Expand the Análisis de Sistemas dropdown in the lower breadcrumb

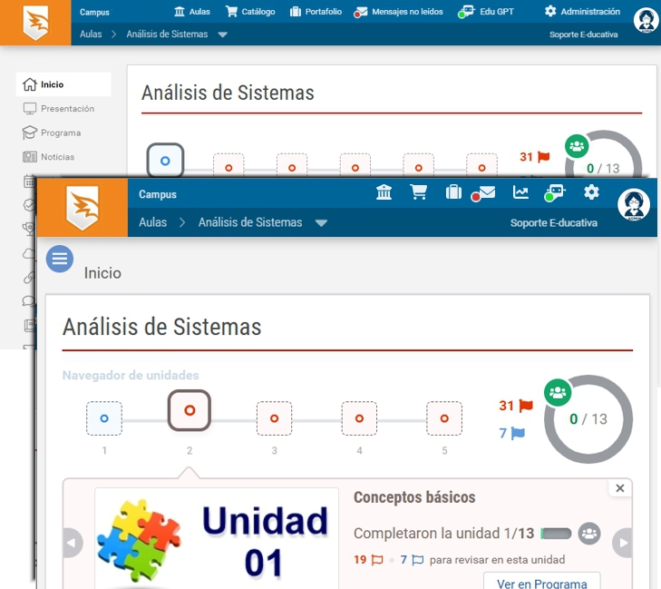point(321,223)
